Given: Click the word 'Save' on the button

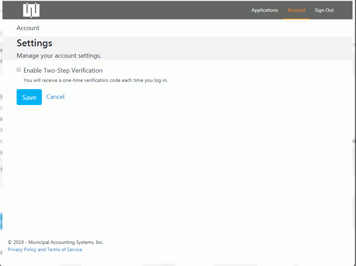Looking at the screenshot, I should (29, 97).
